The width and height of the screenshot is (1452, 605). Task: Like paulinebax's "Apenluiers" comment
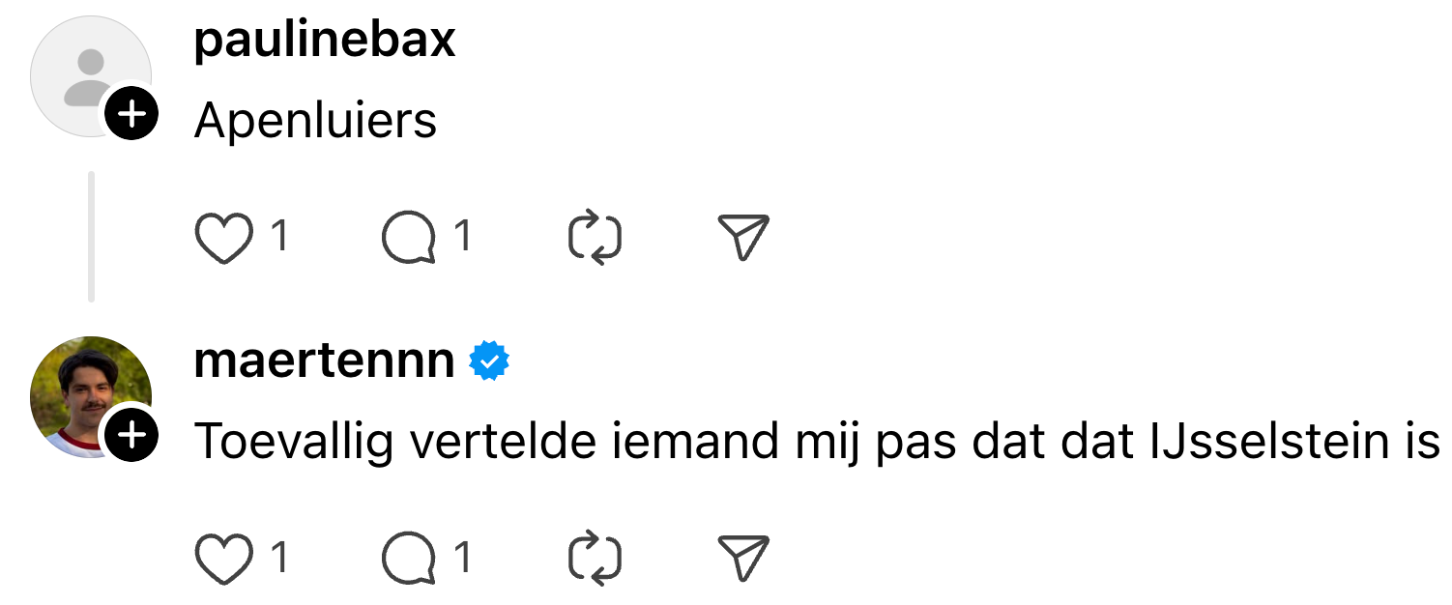coord(223,238)
